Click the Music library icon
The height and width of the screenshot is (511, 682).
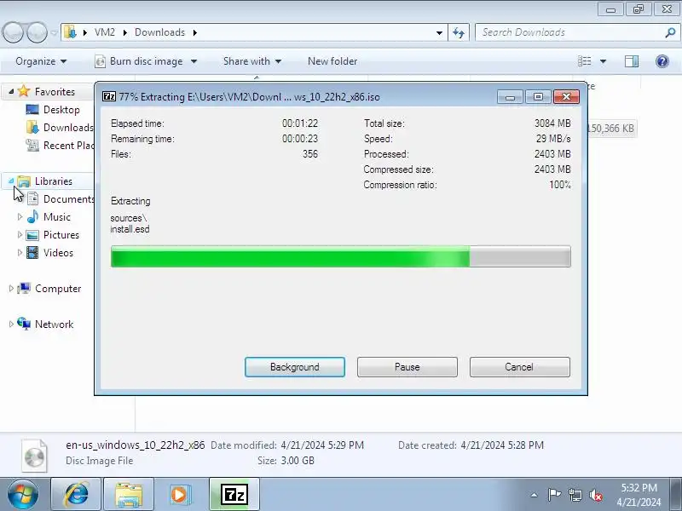click(x=32, y=216)
